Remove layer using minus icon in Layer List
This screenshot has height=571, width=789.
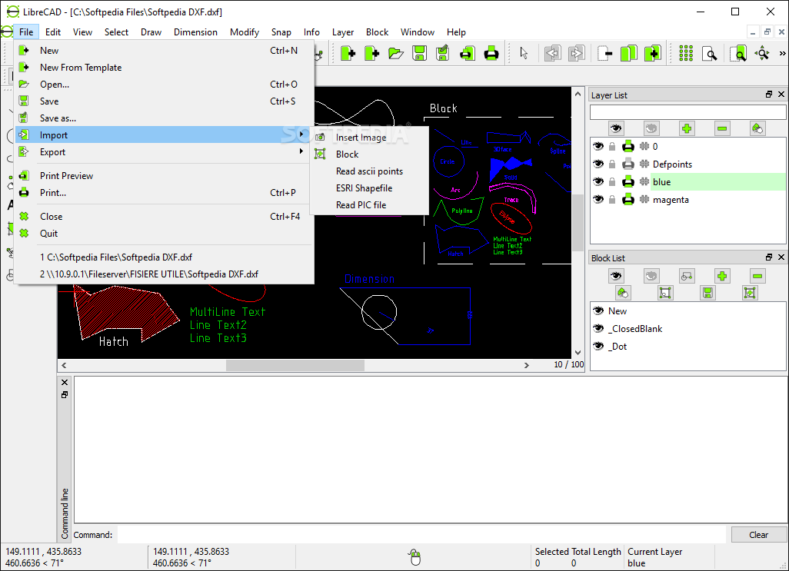(721, 128)
